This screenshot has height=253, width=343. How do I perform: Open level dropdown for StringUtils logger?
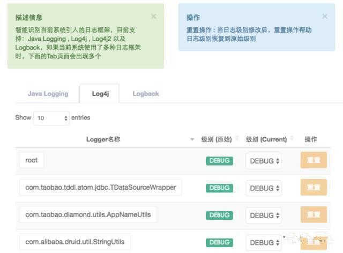pos(264,242)
